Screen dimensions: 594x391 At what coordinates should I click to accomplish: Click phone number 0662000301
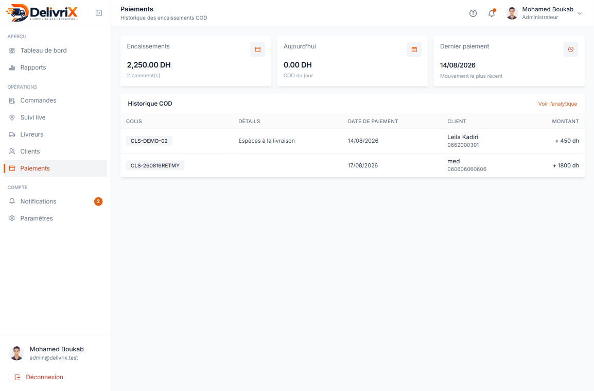click(463, 145)
